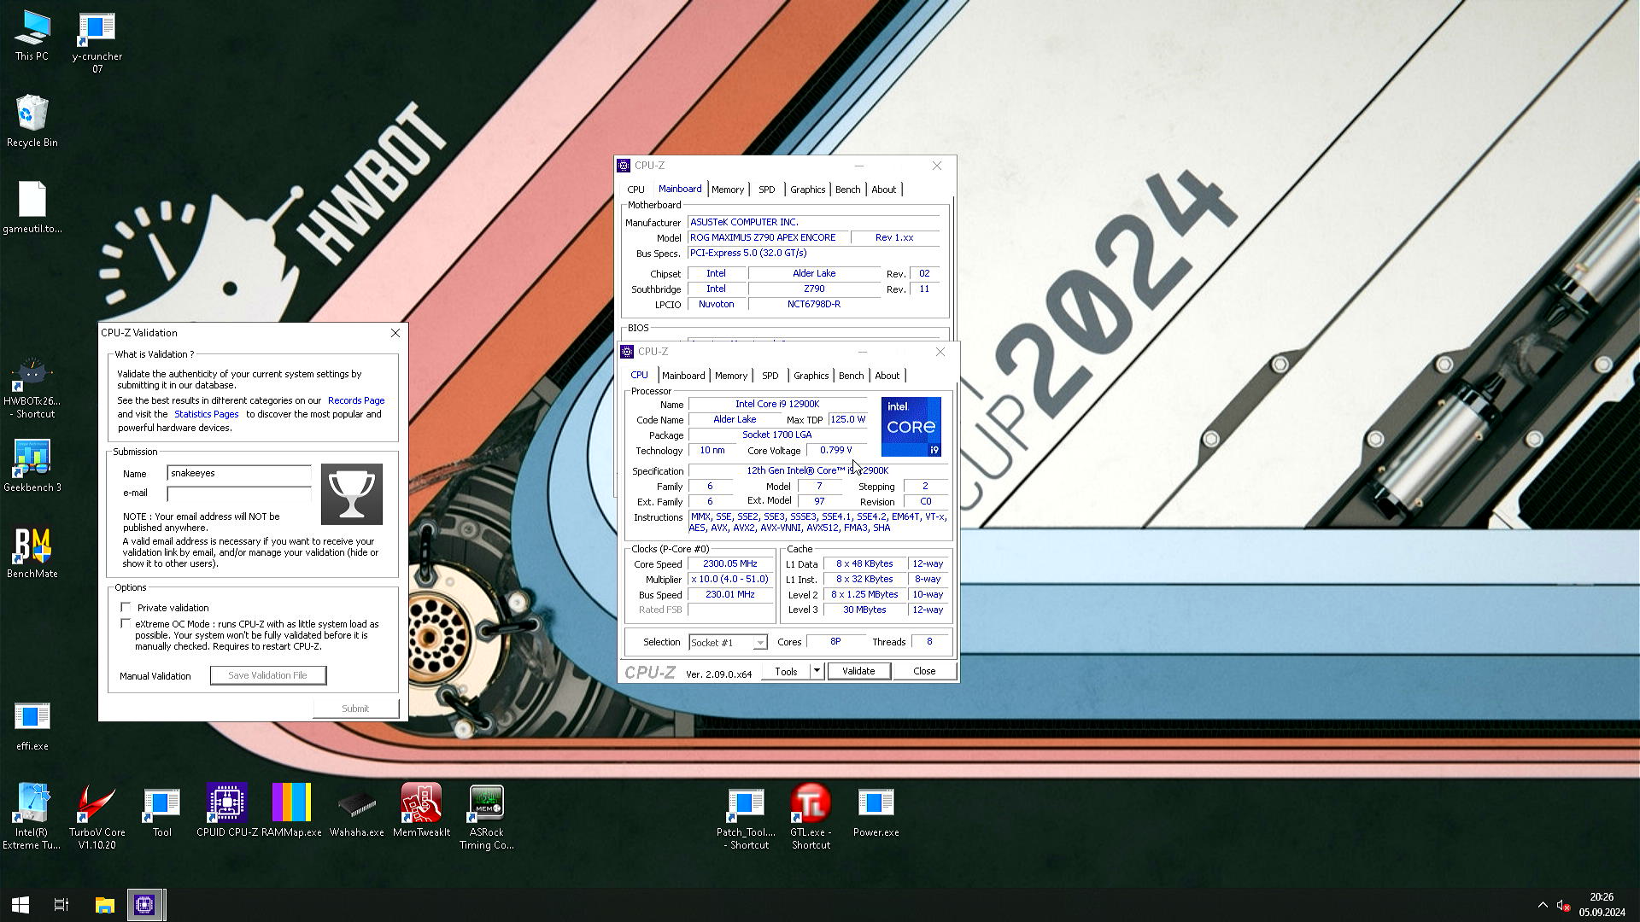
Task: Select Bench tab in back CPU-Z window
Action: (847, 190)
